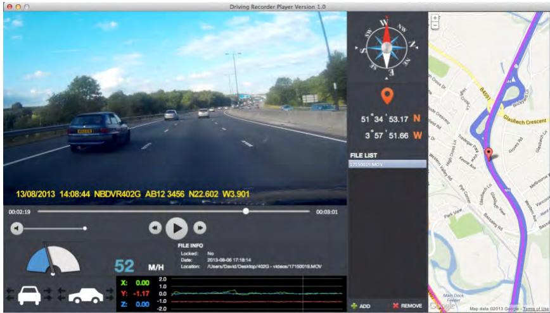Click the 14:08:44 timestamp overlay
This screenshot has height=313, width=550.
pos(75,193)
